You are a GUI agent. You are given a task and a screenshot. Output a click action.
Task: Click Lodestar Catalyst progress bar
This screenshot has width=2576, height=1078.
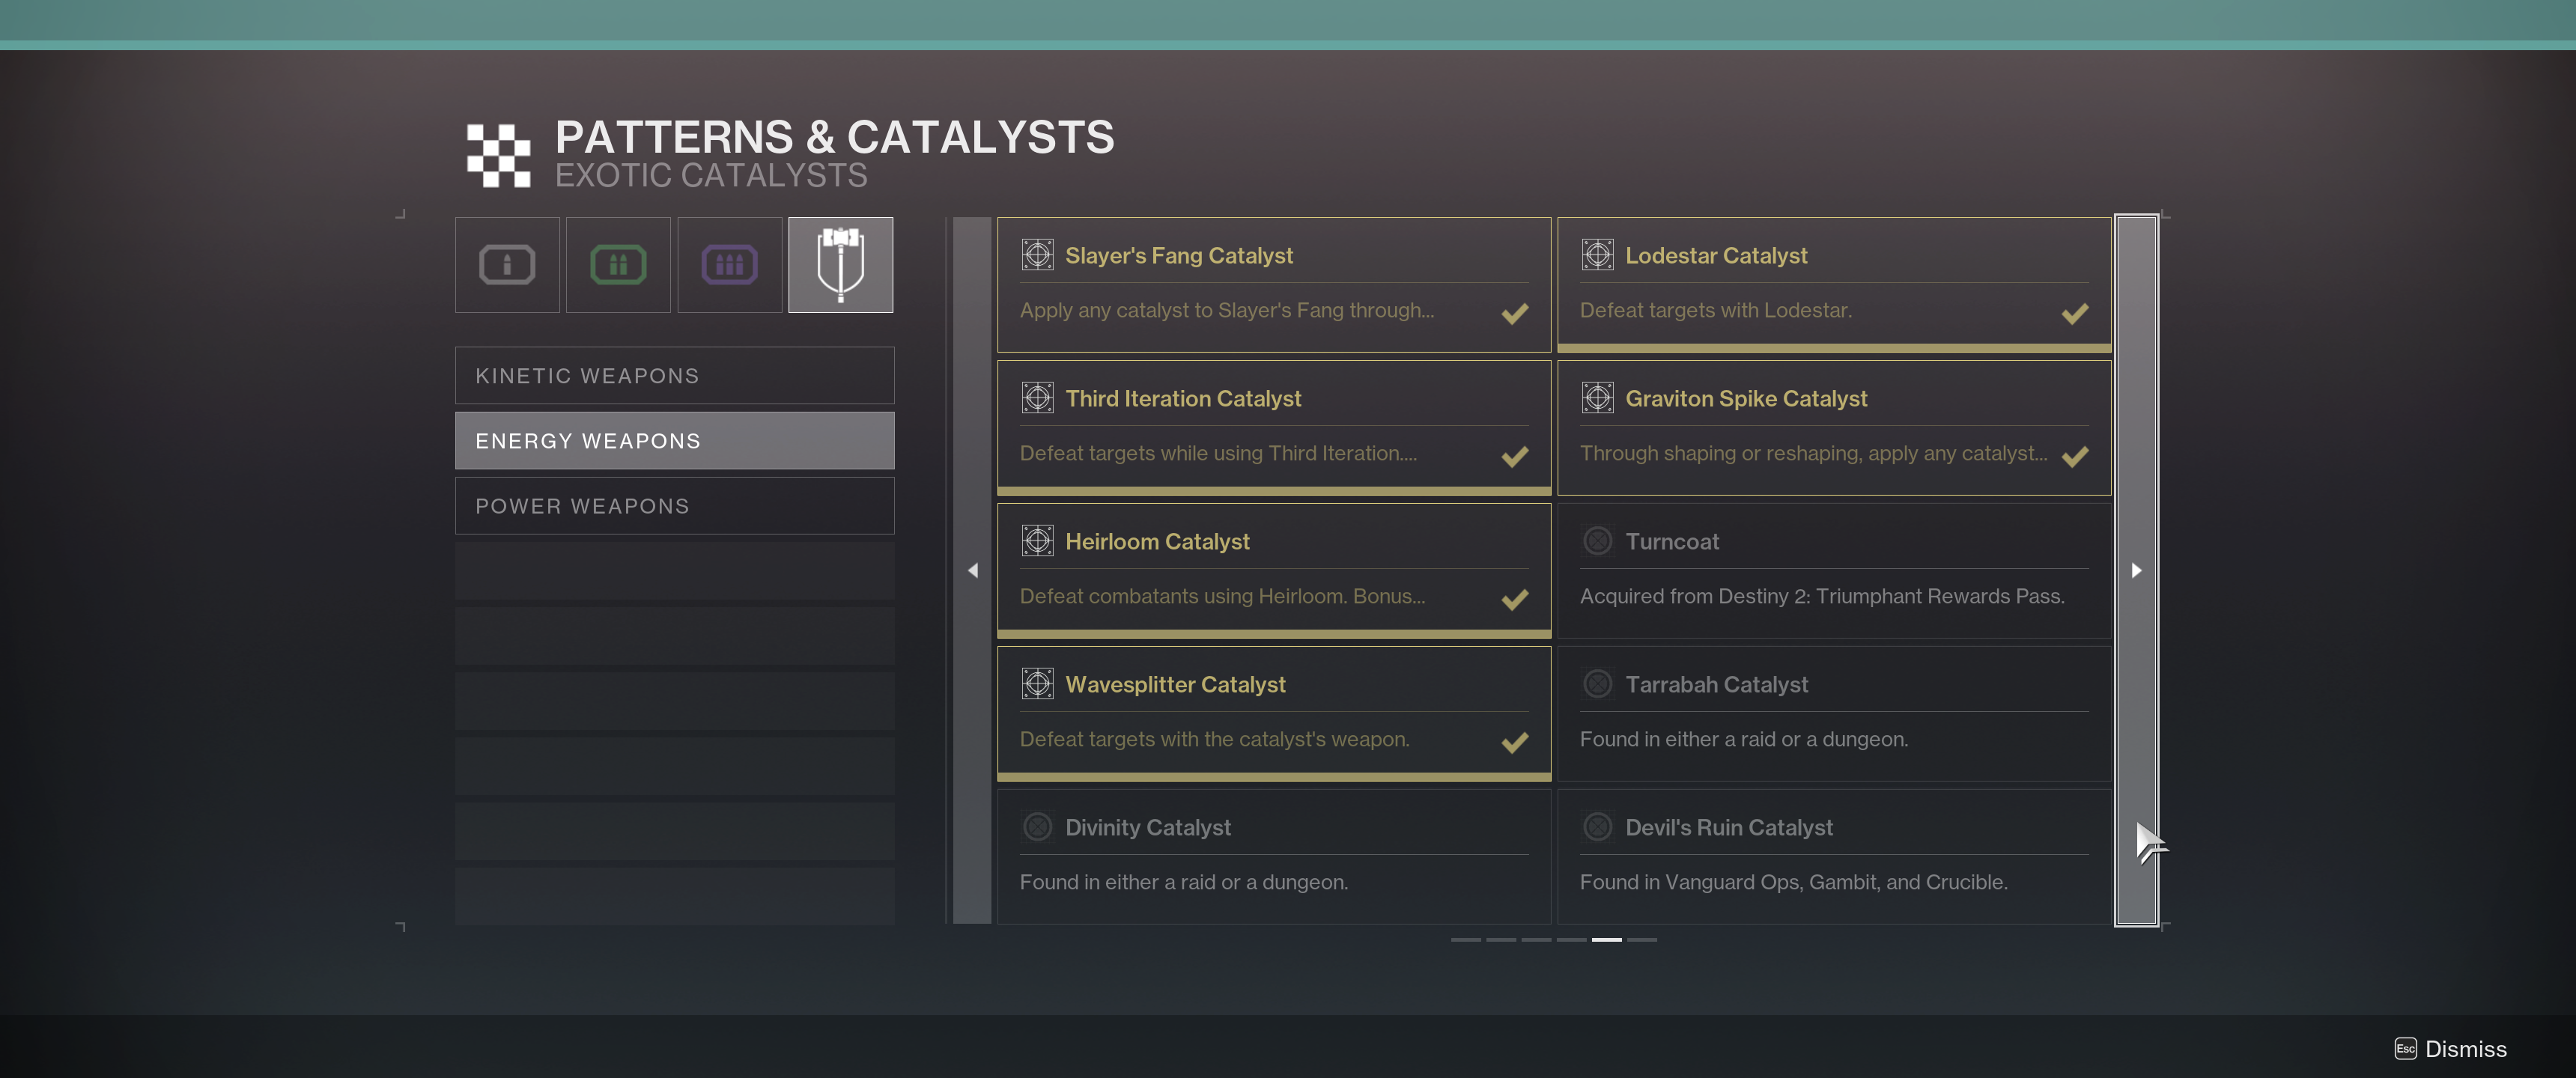pos(1834,348)
